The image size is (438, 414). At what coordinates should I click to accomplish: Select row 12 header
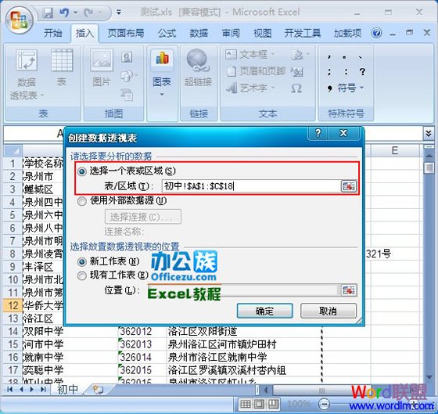pos(13,305)
